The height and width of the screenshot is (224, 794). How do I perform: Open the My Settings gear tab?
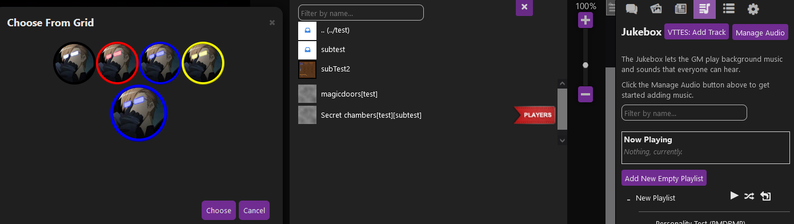[753, 9]
